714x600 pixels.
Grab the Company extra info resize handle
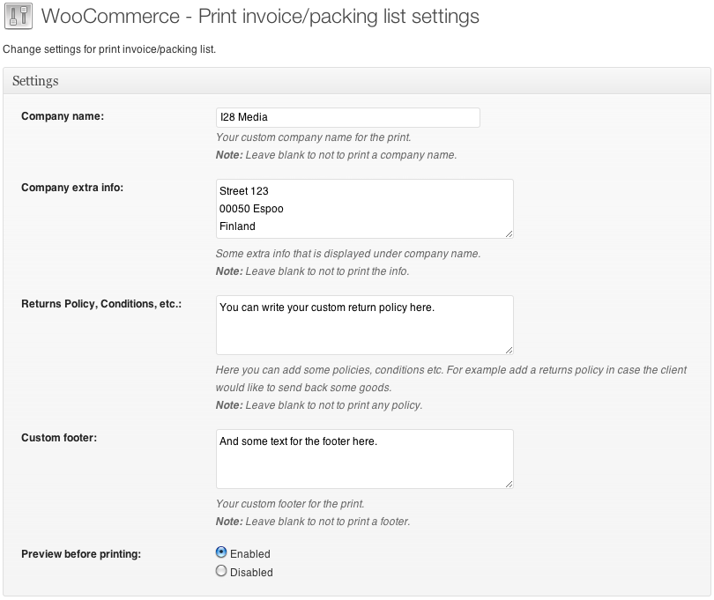click(x=509, y=233)
